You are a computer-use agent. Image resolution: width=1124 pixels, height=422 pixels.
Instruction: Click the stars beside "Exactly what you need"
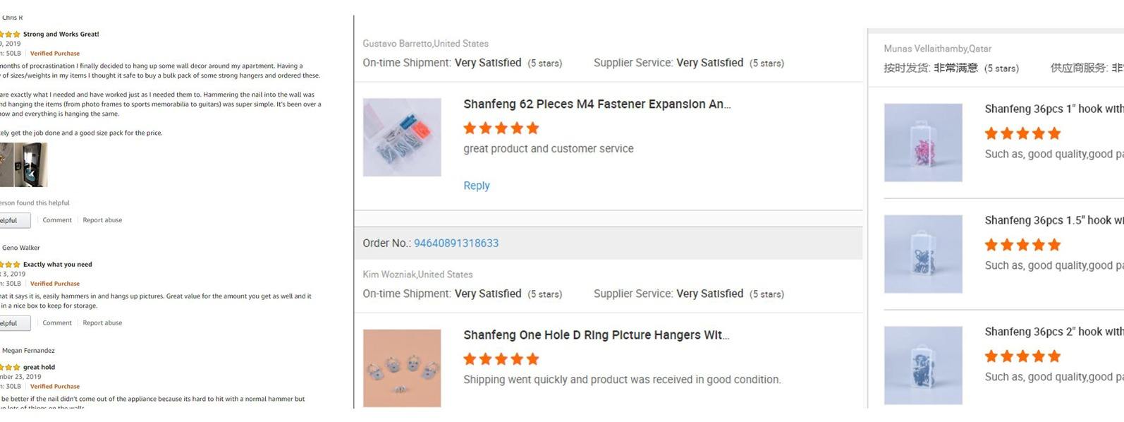click(10, 265)
